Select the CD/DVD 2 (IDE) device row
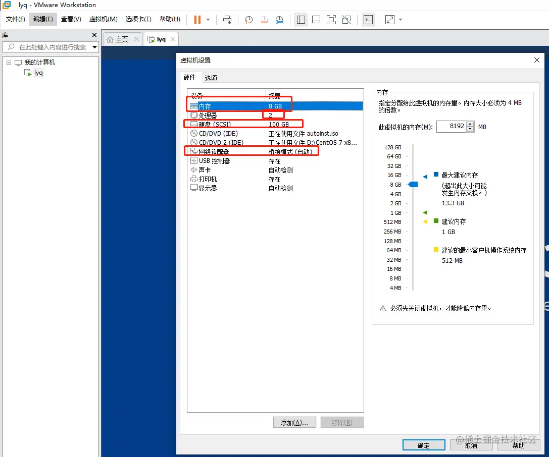Screen dimensions: 549x457 [x=275, y=143]
